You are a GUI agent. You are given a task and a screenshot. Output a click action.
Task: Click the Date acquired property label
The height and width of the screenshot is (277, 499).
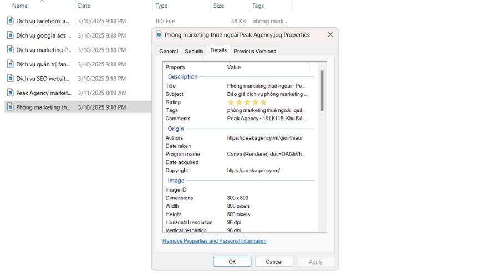coord(182,162)
